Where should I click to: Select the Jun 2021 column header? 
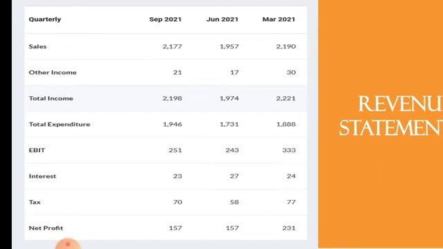click(222, 19)
